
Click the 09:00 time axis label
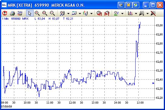coord(5,102)
